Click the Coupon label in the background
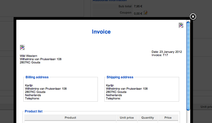 pos(126,12)
